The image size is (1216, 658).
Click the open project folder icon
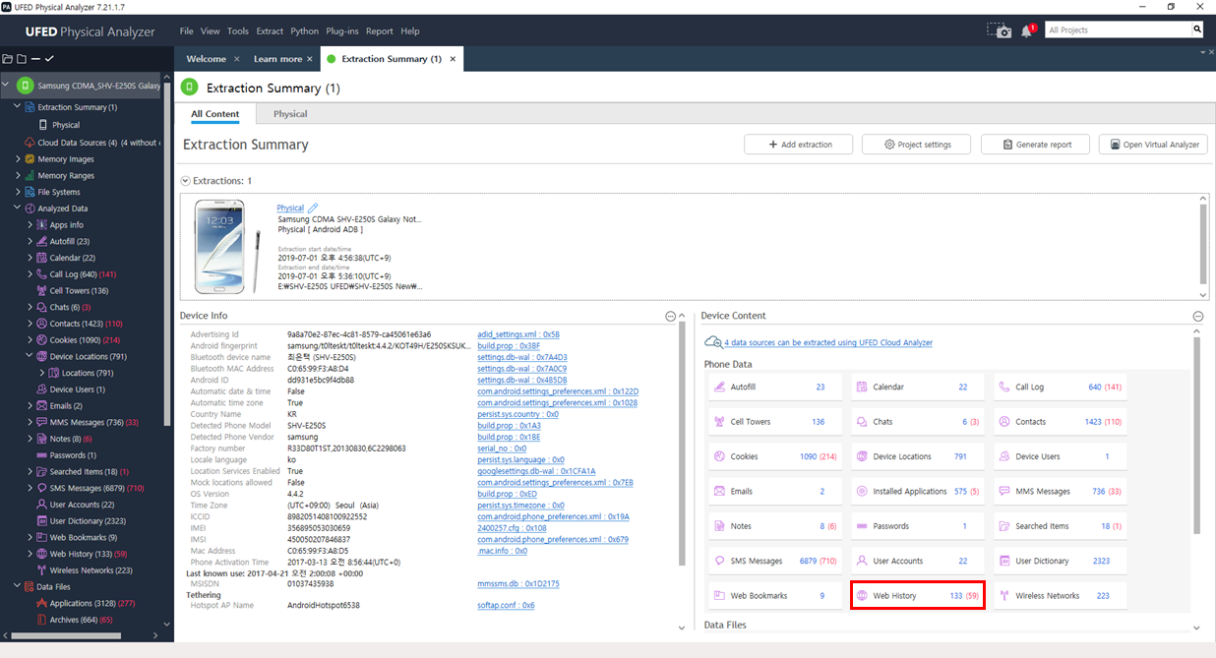point(8,59)
